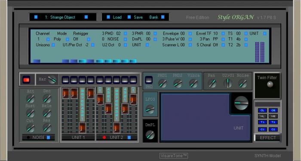301x161 pixels.
Task: Toggle the C2 effect button
Action: coord(273,129)
